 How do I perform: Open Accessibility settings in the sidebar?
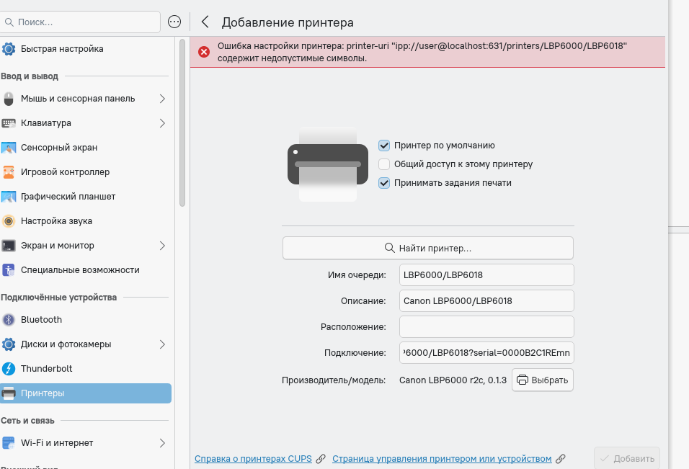(x=79, y=270)
